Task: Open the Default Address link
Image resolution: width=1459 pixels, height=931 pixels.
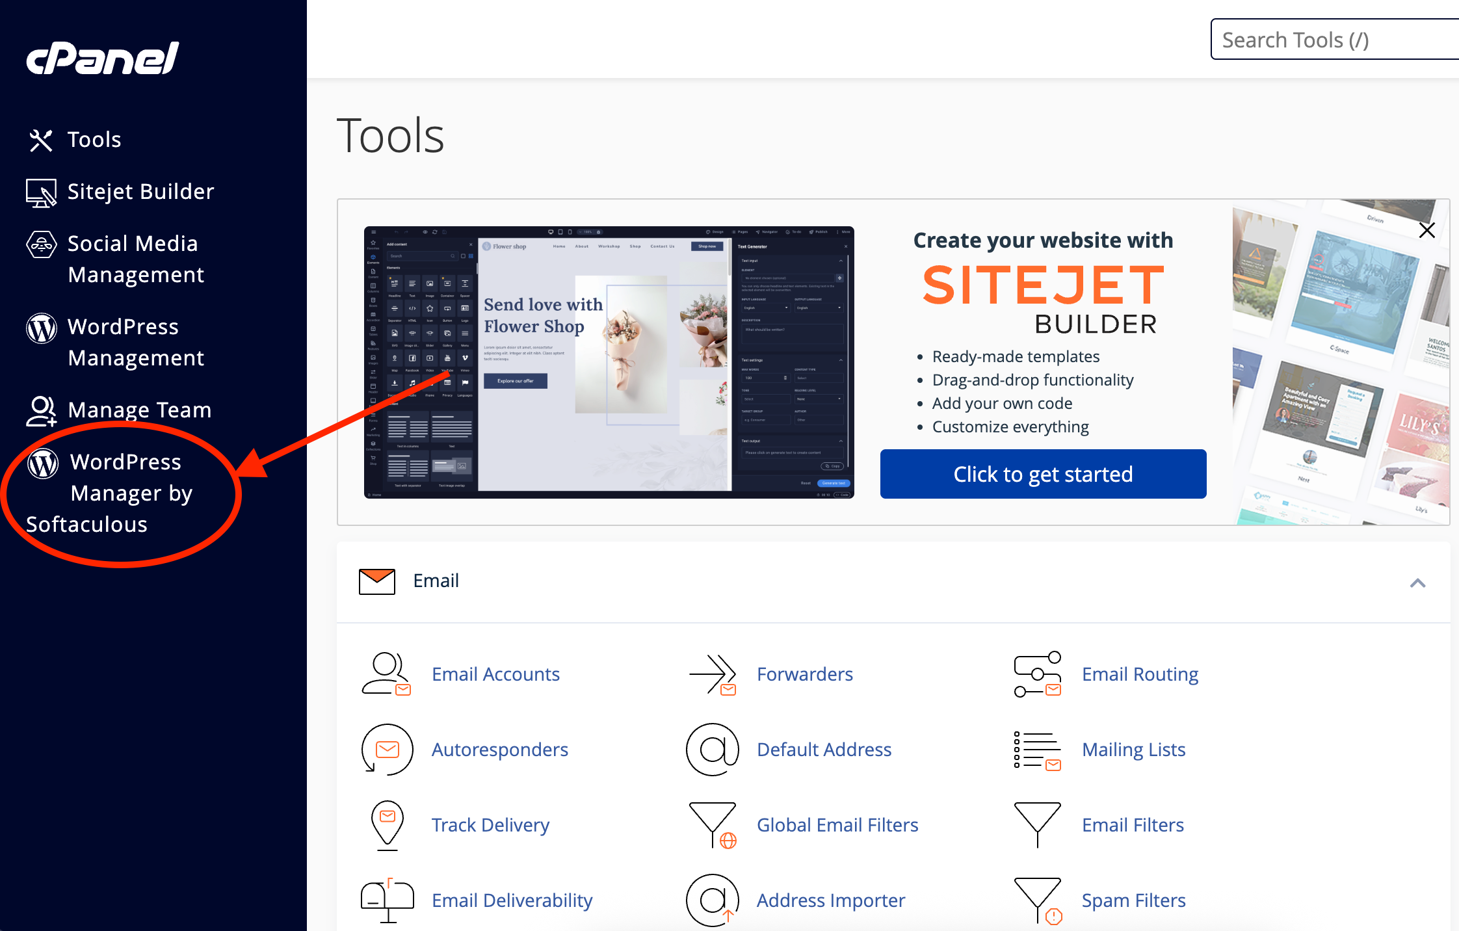Action: click(x=824, y=750)
